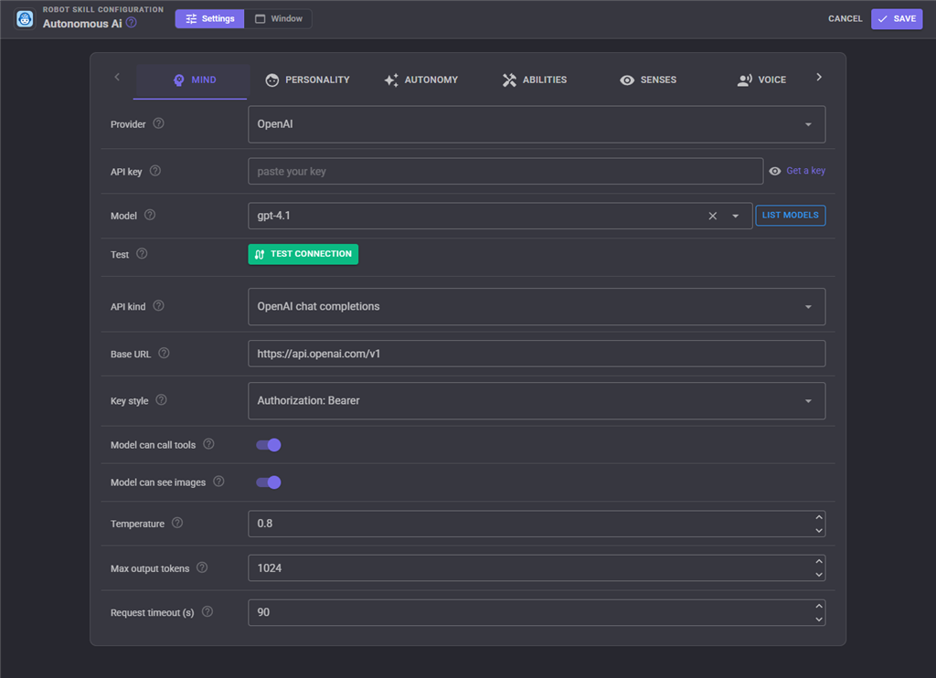This screenshot has height=678, width=936.
Task: Click the Autonomous Ai robot skill icon
Action: click(25, 18)
